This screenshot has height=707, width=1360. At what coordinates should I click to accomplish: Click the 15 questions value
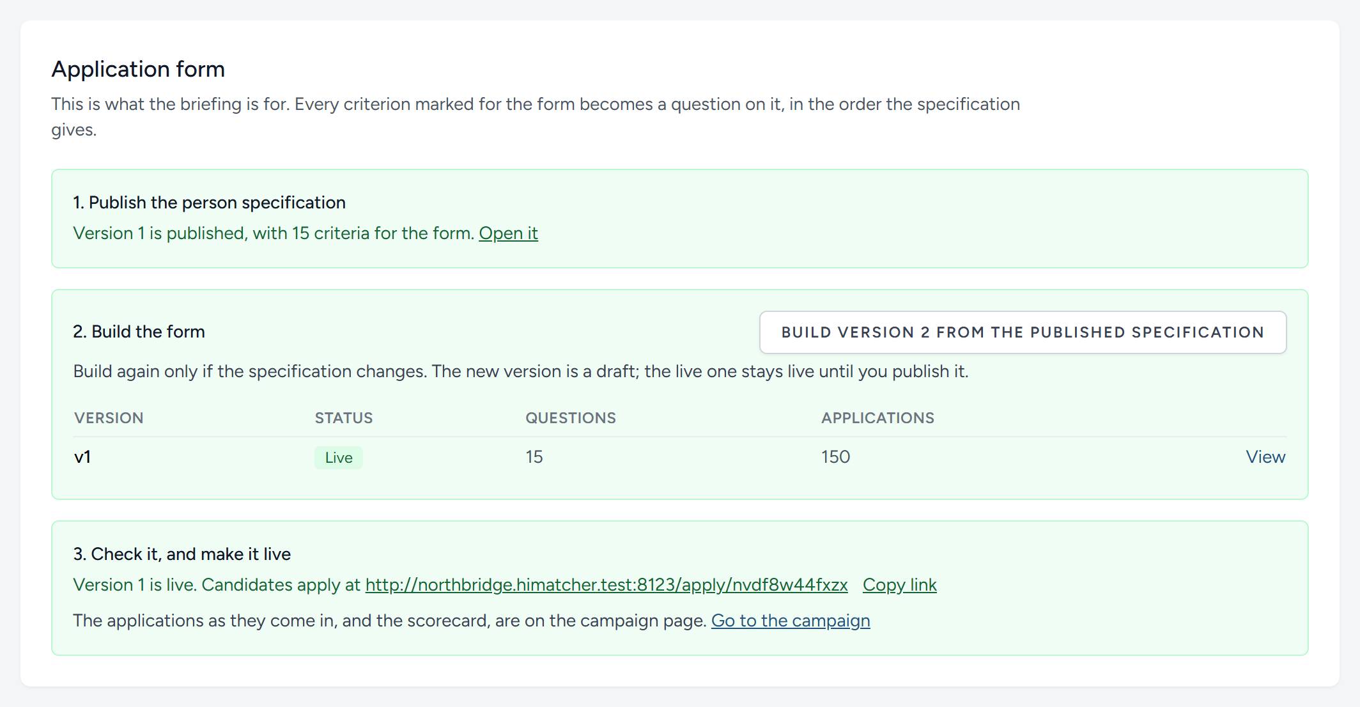point(534,457)
